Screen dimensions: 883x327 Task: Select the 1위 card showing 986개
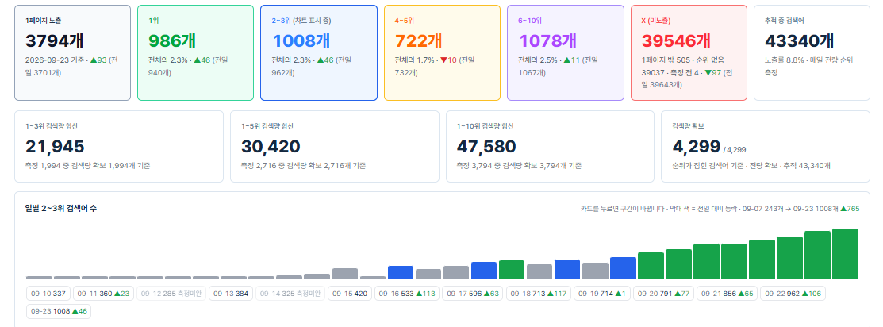pyautogui.click(x=195, y=53)
